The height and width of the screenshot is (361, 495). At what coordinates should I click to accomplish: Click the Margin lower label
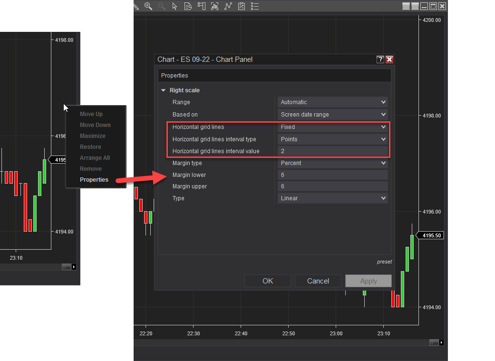(x=189, y=175)
